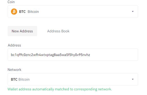
Task: Click the Address field label
Action: click(14, 45)
